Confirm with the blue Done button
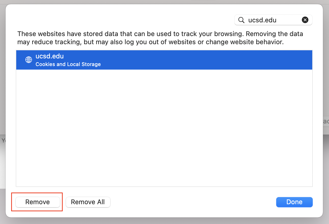Viewport: 329px width, 224px height. click(294, 202)
